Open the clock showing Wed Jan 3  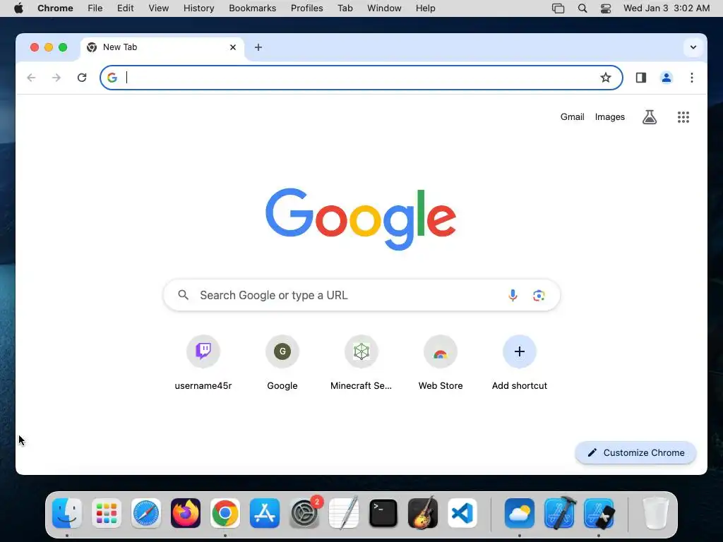click(667, 8)
